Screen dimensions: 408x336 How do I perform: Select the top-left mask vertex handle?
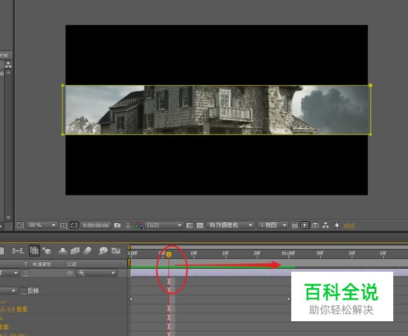[62, 85]
